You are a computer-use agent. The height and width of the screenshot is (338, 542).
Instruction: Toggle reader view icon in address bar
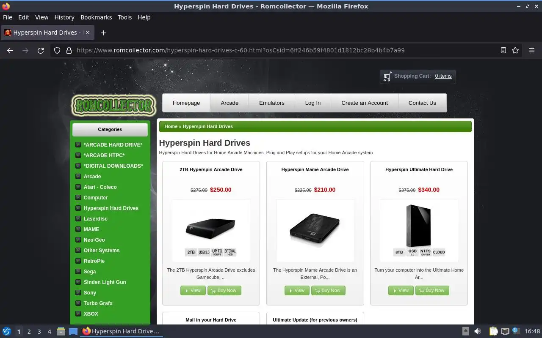(503, 50)
